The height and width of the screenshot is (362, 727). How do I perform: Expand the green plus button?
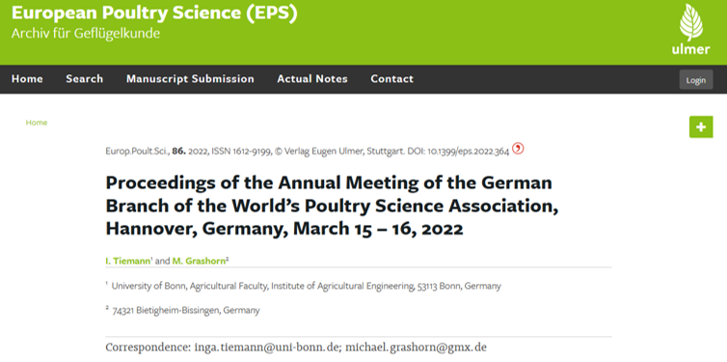[701, 126]
